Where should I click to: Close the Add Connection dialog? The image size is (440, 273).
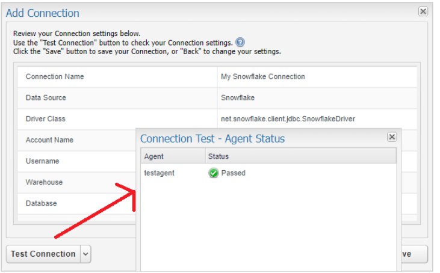click(x=423, y=11)
